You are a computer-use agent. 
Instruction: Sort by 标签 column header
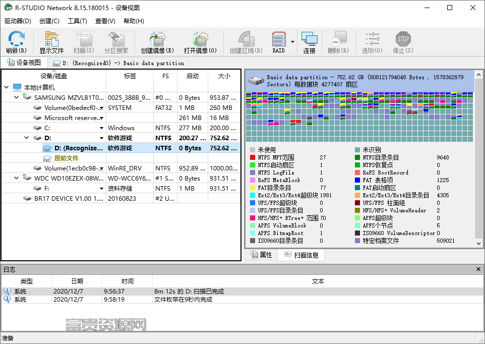[x=130, y=76]
